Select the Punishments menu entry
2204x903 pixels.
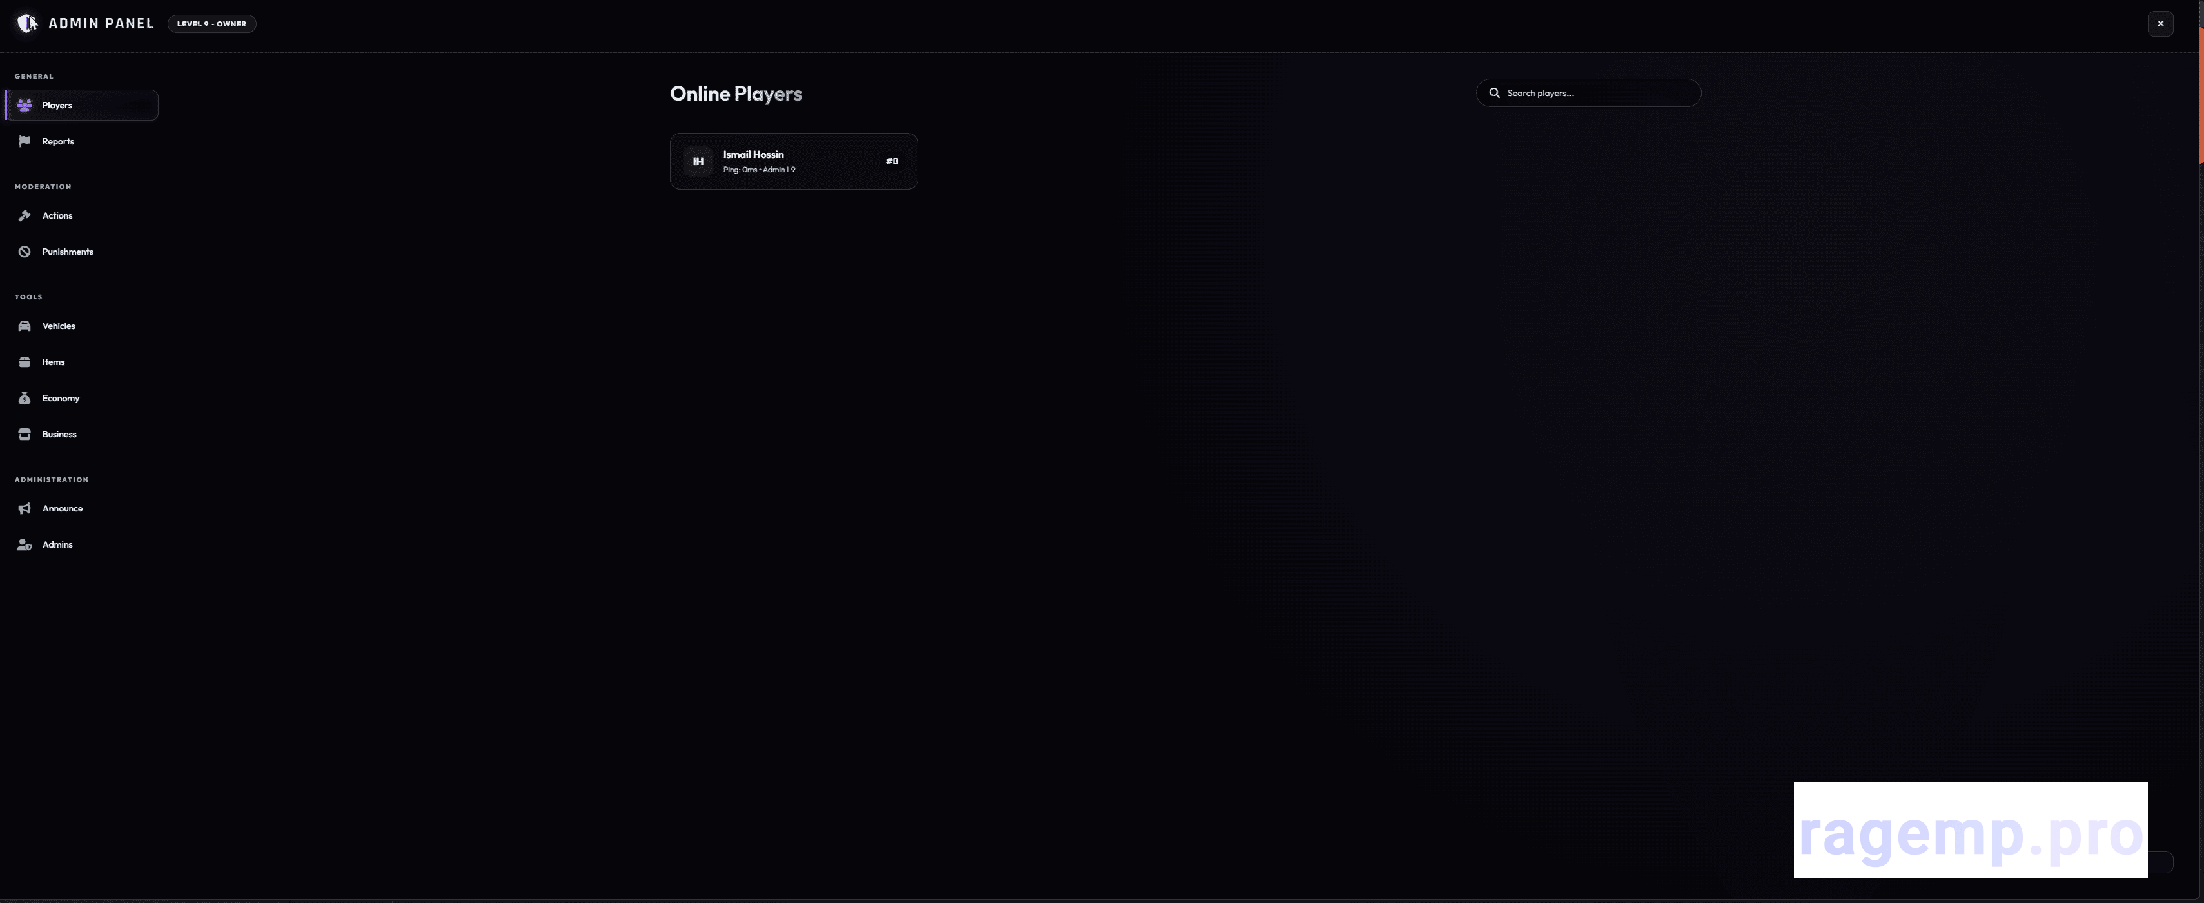[x=81, y=252]
